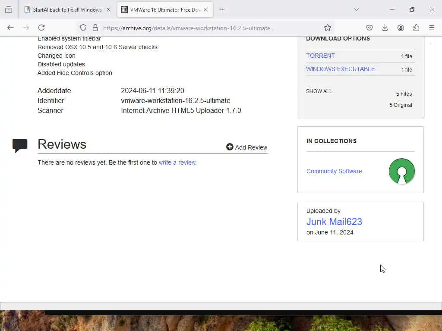Minimize the Firefox window
The image size is (442, 331).
392,9
